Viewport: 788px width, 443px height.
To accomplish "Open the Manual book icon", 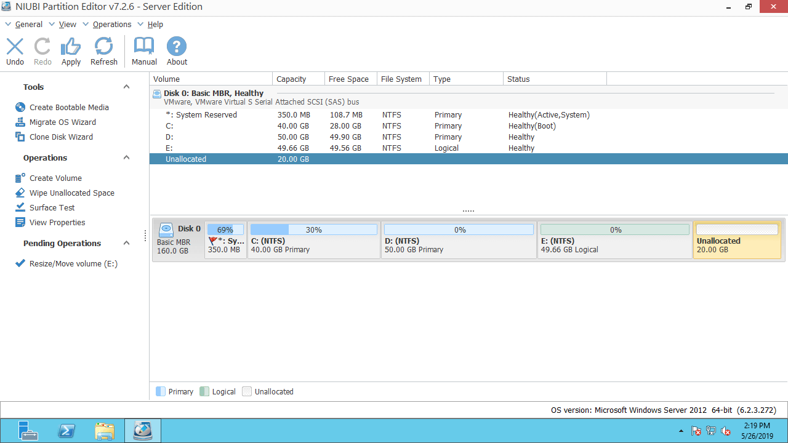I will pos(144,51).
